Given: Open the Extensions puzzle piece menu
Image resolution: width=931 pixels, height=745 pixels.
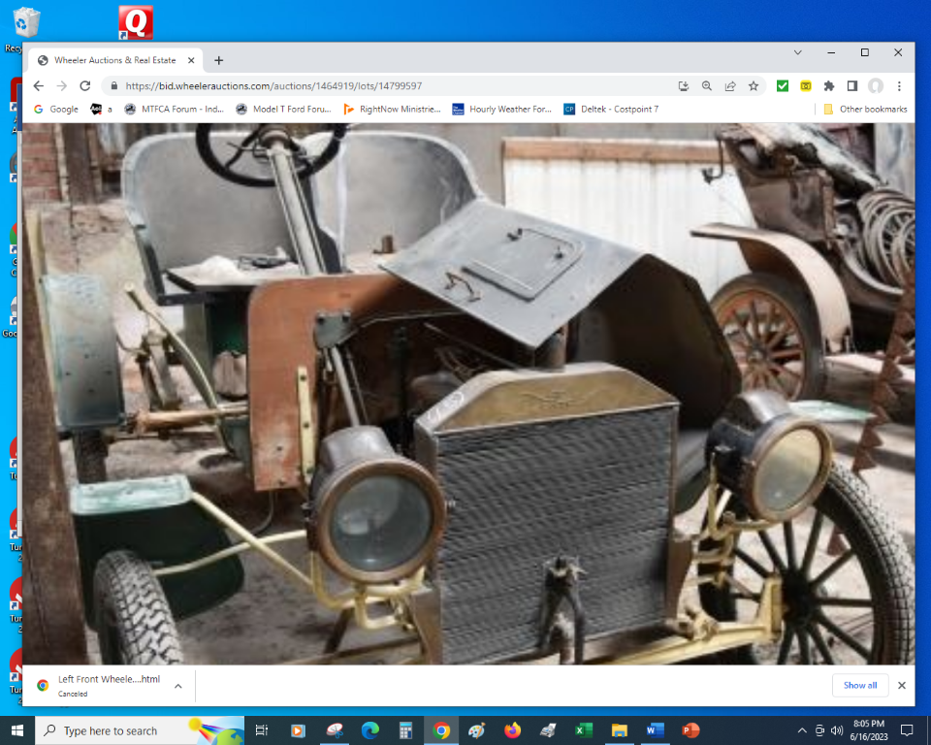Looking at the screenshot, I should point(828,85).
